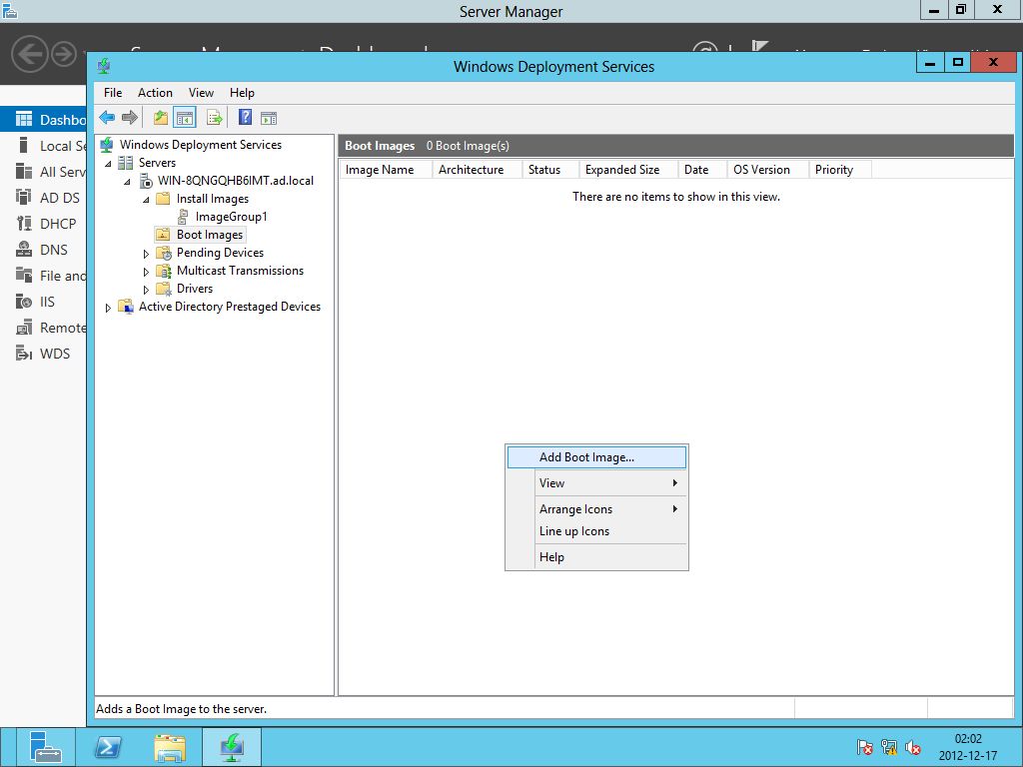The height and width of the screenshot is (767, 1023).
Task: Open the Arrange Icons submenu
Action: coord(596,509)
